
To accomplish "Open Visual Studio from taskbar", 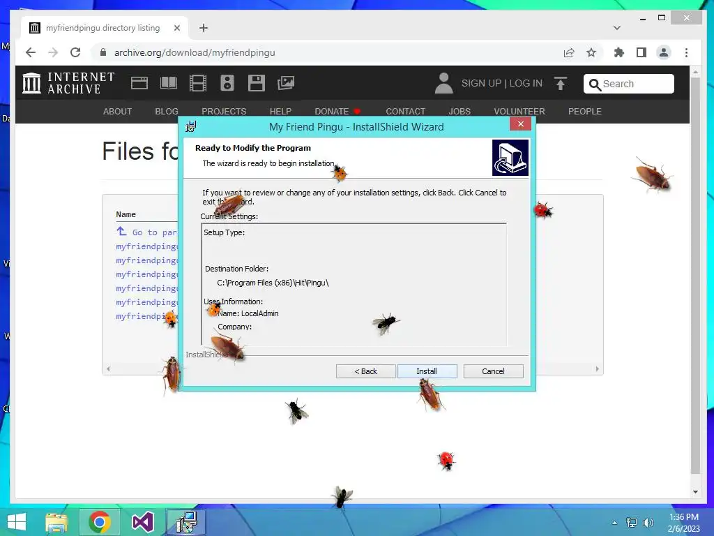I will 142,522.
